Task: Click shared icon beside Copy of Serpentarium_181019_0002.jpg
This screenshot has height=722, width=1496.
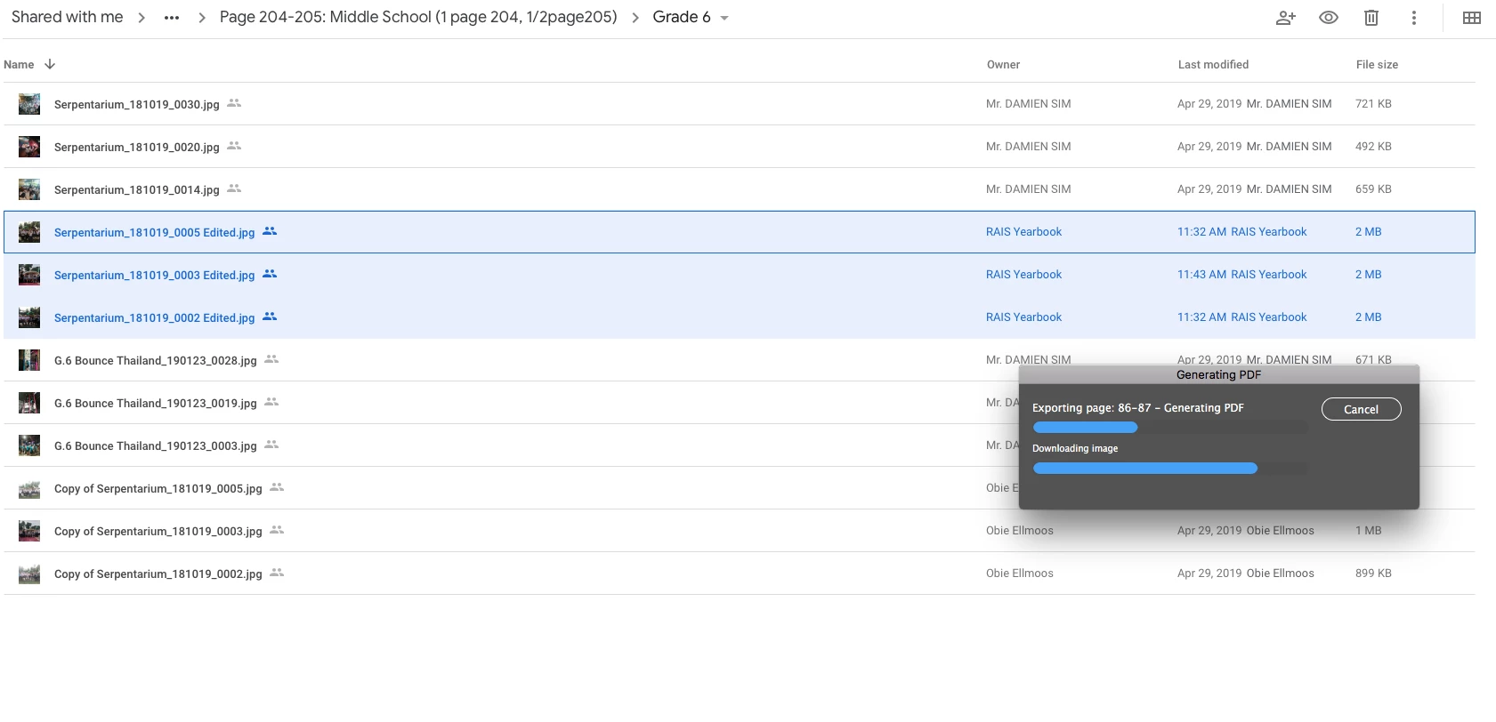Action: click(x=277, y=573)
